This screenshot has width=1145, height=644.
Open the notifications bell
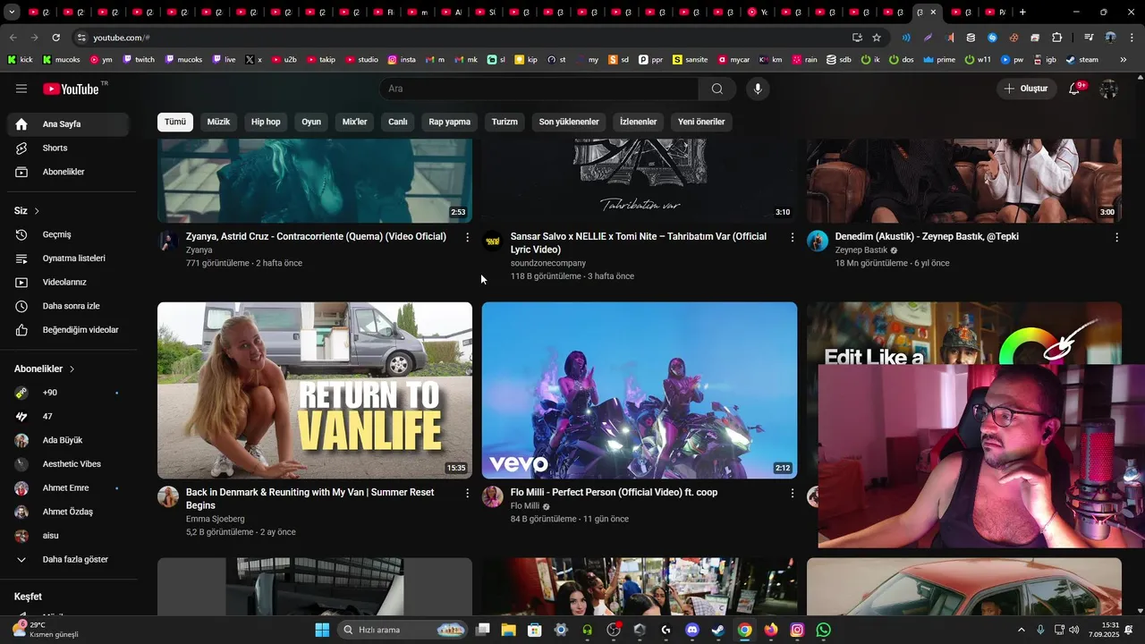coord(1076,89)
